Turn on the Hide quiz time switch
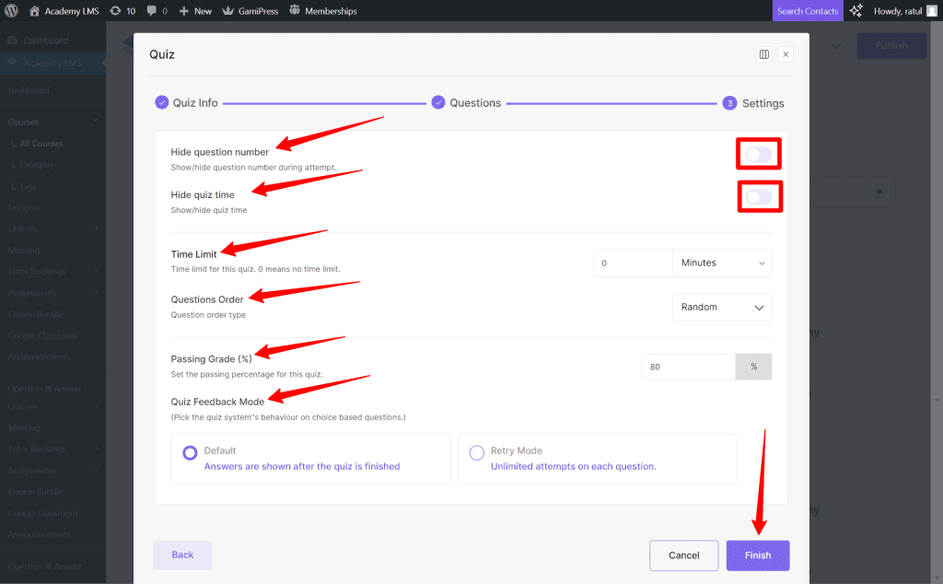The width and height of the screenshot is (943, 584). [759, 197]
